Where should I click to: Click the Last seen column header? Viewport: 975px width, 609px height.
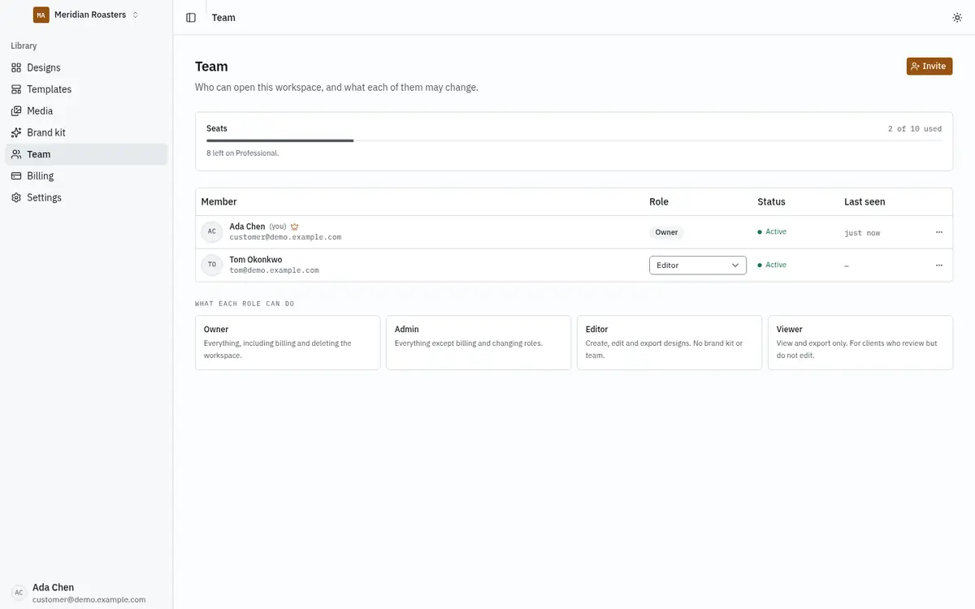[864, 201]
